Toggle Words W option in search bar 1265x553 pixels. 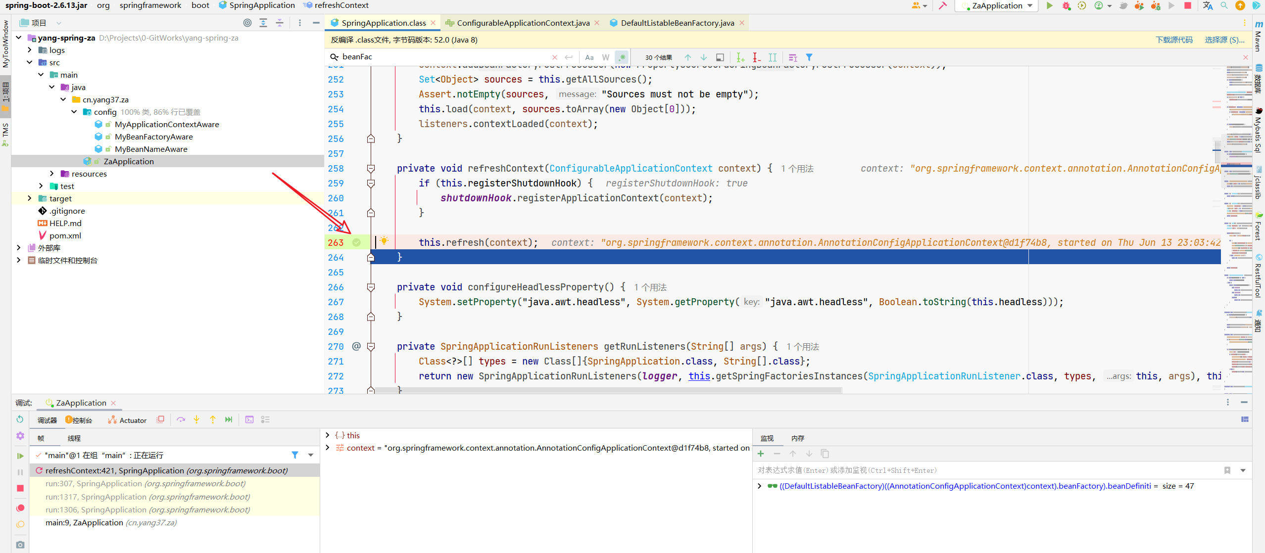[606, 57]
